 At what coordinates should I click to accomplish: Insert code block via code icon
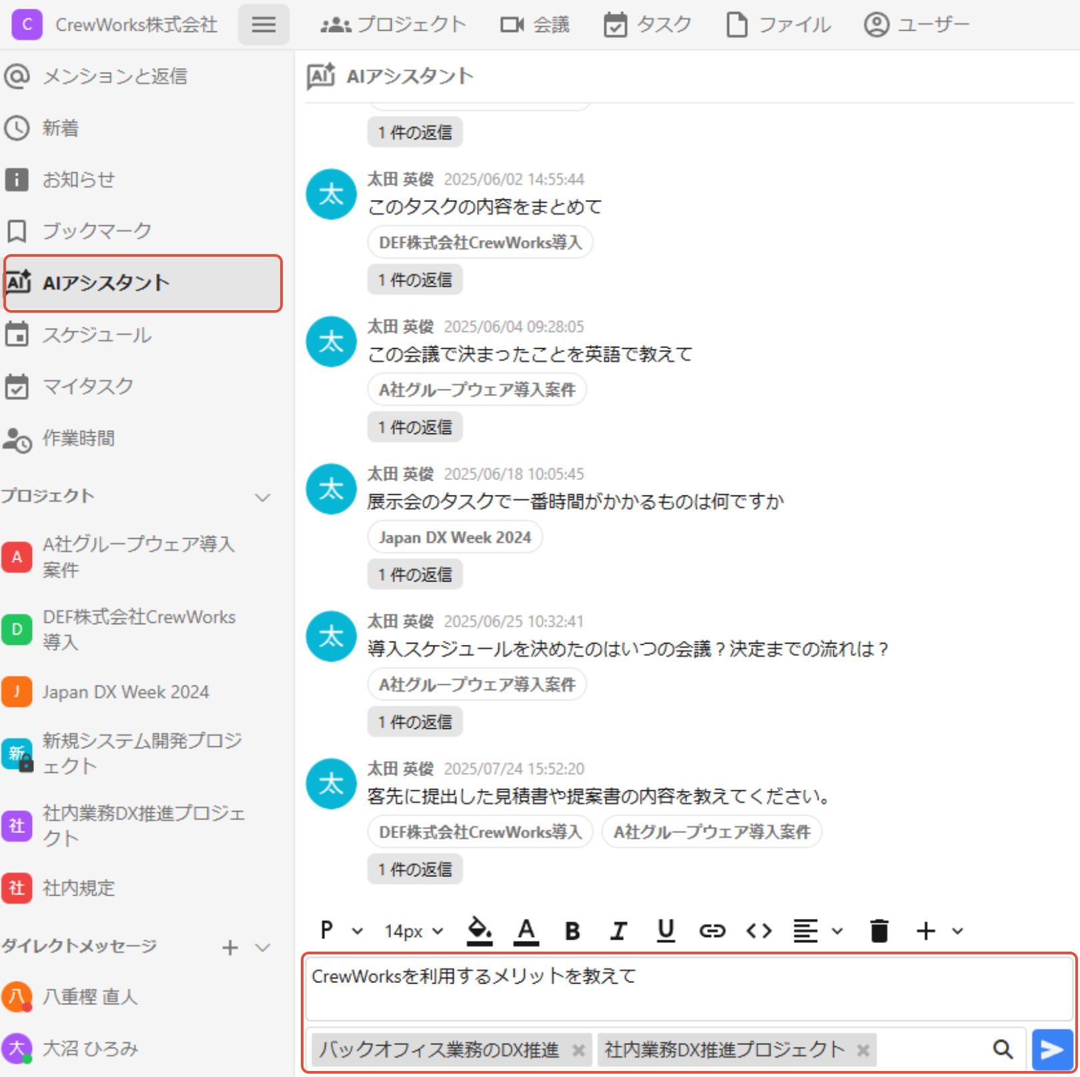pyautogui.click(x=759, y=930)
